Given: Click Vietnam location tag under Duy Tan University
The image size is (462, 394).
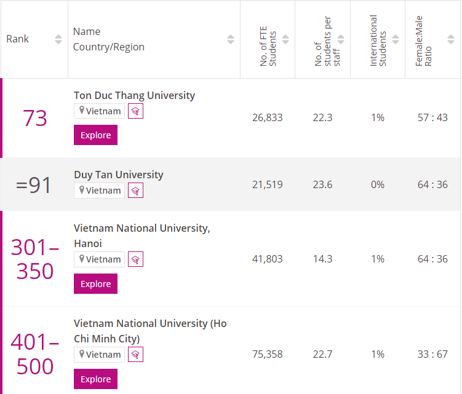Looking at the screenshot, I should click(x=99, y=191).
